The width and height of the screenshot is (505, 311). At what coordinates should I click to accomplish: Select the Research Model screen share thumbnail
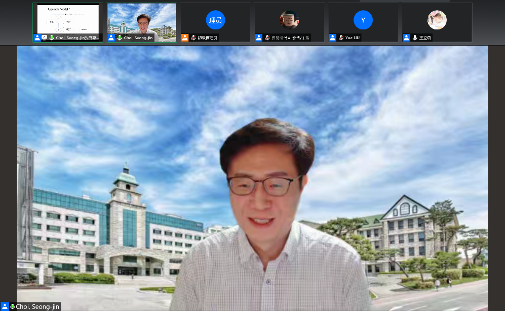click(x=68, y=19)
